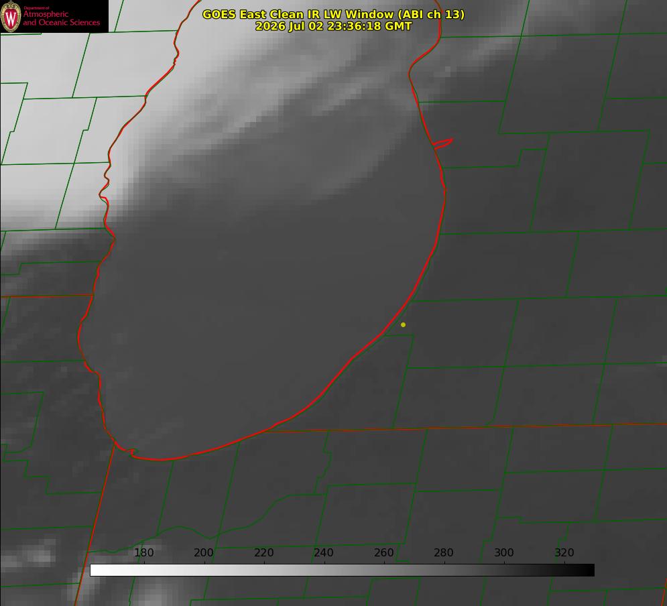Click the University of Wisconsin crest logo

(x=11, y=17)
